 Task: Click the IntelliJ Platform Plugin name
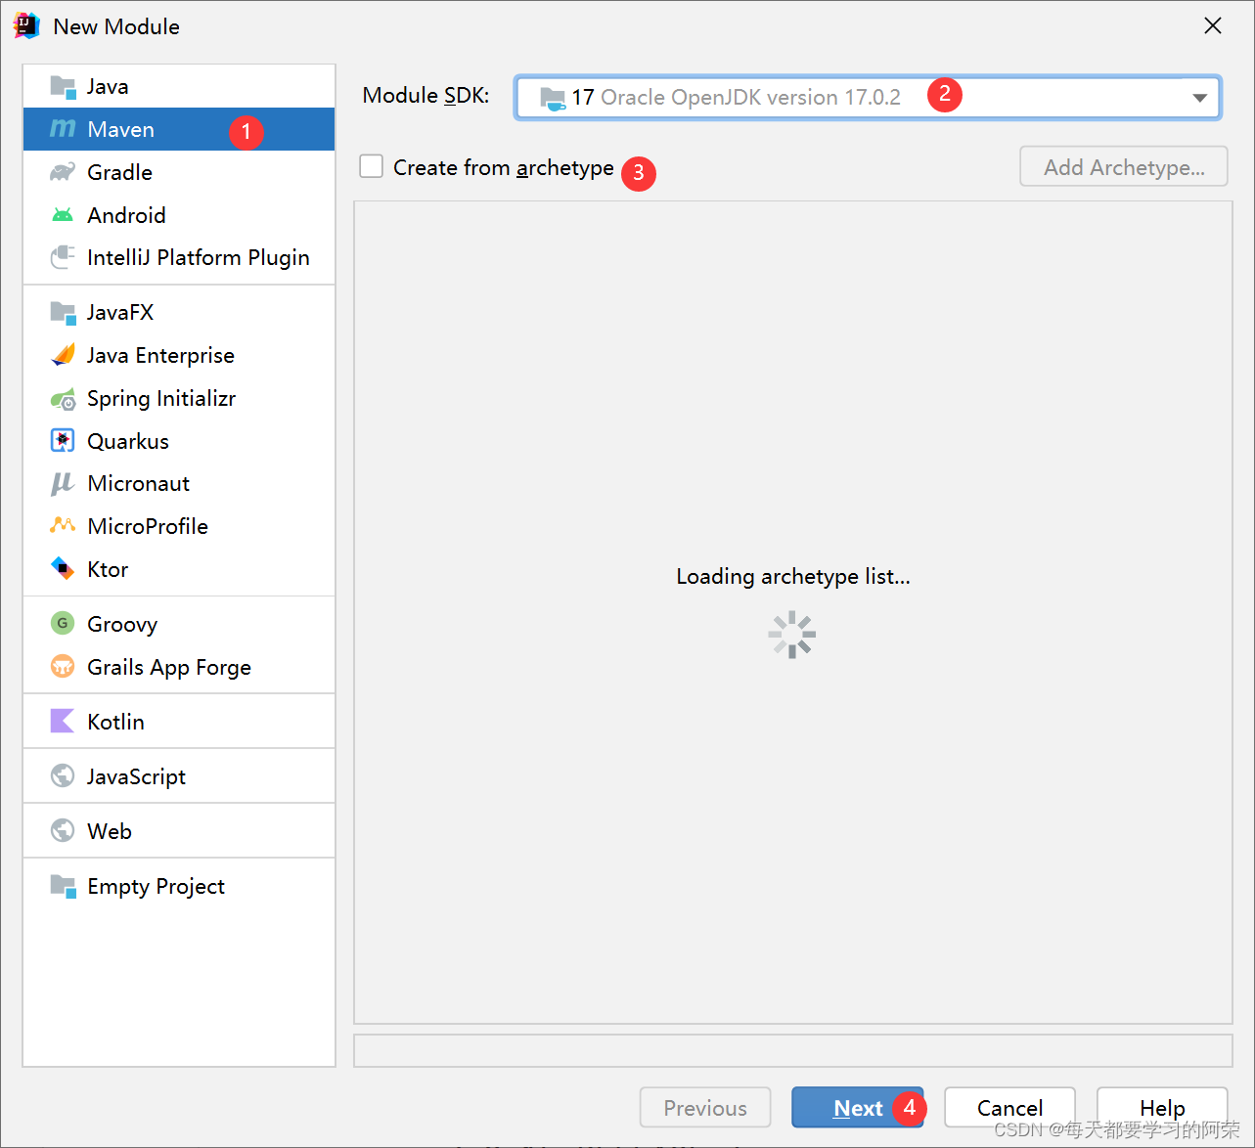(198, 257)
